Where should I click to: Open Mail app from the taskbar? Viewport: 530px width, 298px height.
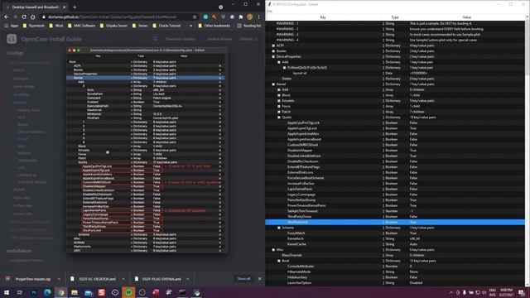88,292
